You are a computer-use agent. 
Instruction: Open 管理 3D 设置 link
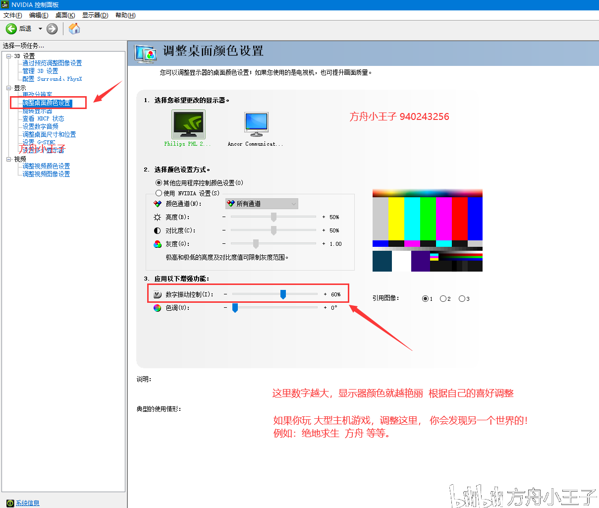pyautogui.click(x=40, y=71)
